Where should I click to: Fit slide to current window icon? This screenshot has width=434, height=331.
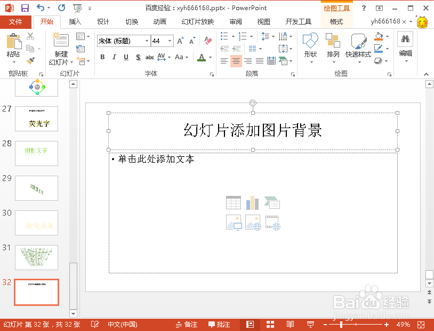pos(421,325)
